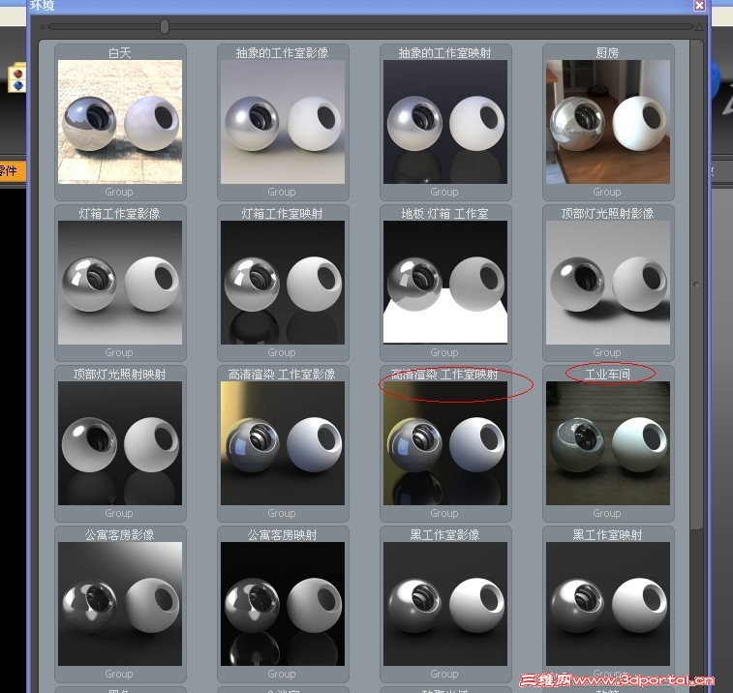Select the 公寓客房影像 environment thumbnail
The width and height of the screenshot is (733, 693).
[120, 604]
